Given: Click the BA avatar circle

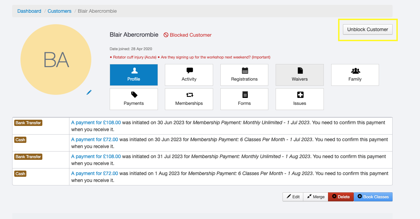Looking at the screenshot, I should [x=56, y=60].
